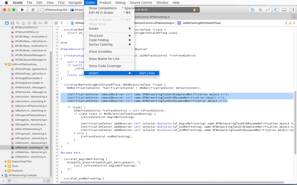Toggle recent files filter
This screenshot has width=297, height=185.
pos(44,181)
